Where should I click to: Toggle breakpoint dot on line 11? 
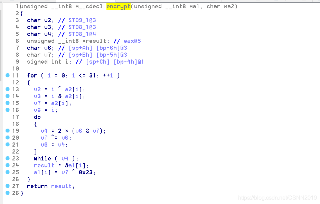8,75
